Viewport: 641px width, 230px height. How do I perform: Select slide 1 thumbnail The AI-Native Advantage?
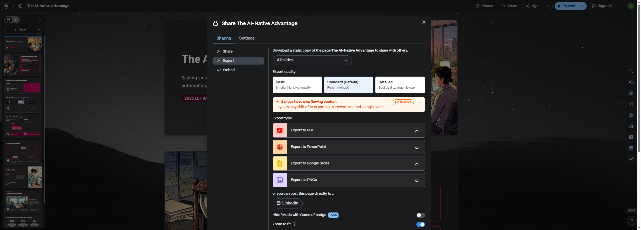(x=23, y=44)
